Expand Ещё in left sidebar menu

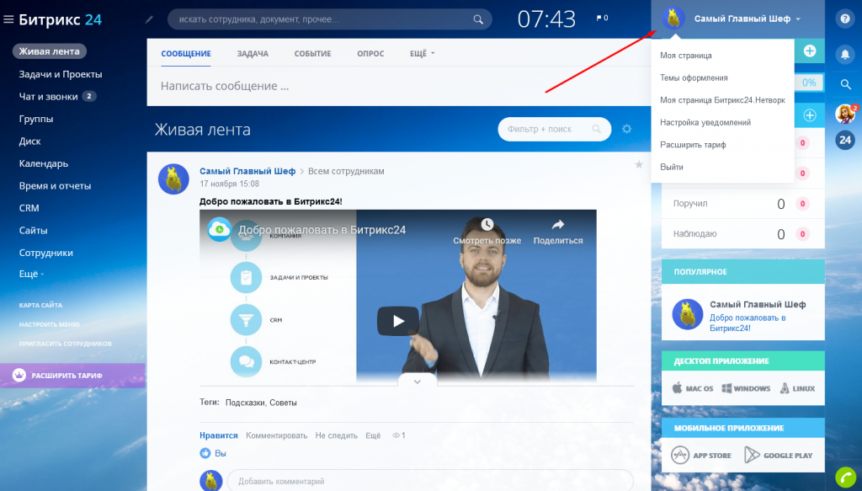31,274
